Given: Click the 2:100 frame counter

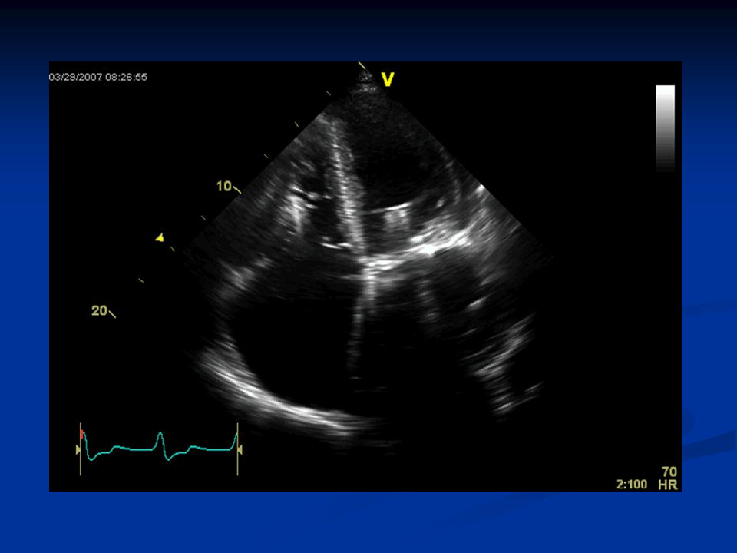Looking at the screenshot, I should 632,485.
